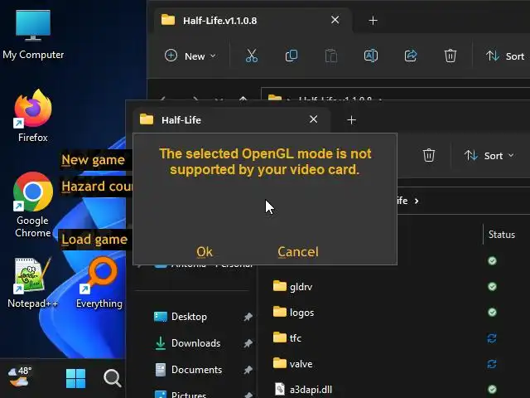Image resolution: width=530 pixels, height=398 pixels.
Task: Select the Hazard course menu entry
Action: [x=97, y=186]
